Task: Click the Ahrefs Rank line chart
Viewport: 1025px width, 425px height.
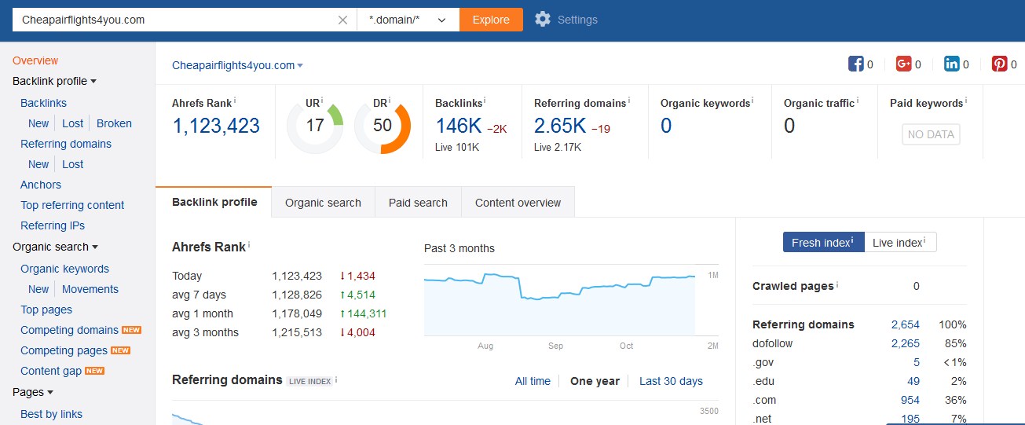Action: pyautogui.click(x=559, y=302)
